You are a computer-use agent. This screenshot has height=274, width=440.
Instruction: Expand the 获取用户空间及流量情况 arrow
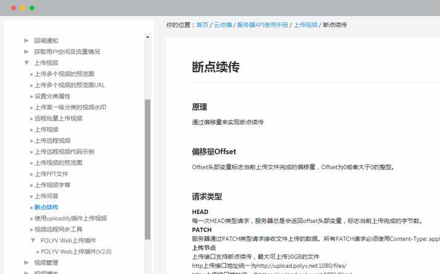coord(26,52)
